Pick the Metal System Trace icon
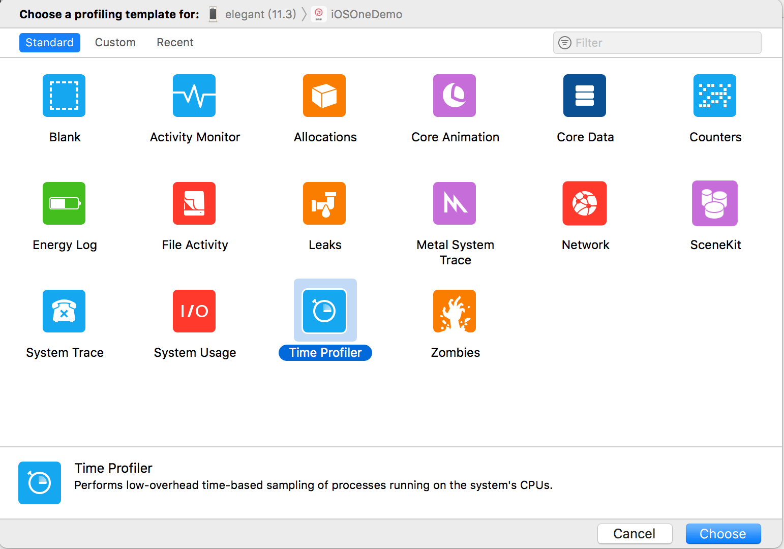The height and width of the screenshot is (549, 784). coord(455,203)
